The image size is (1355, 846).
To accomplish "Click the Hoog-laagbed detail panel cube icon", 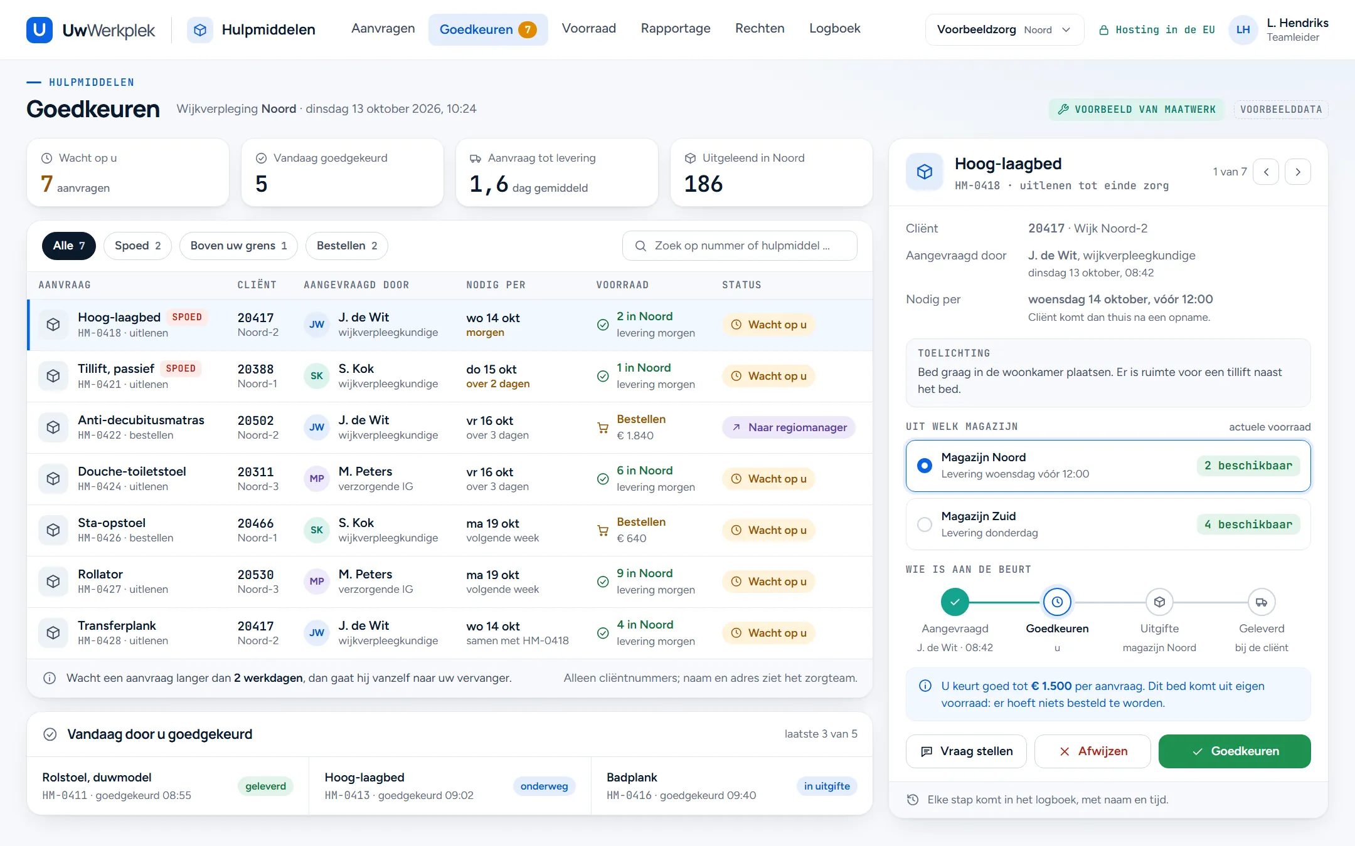I will (925, 172).
